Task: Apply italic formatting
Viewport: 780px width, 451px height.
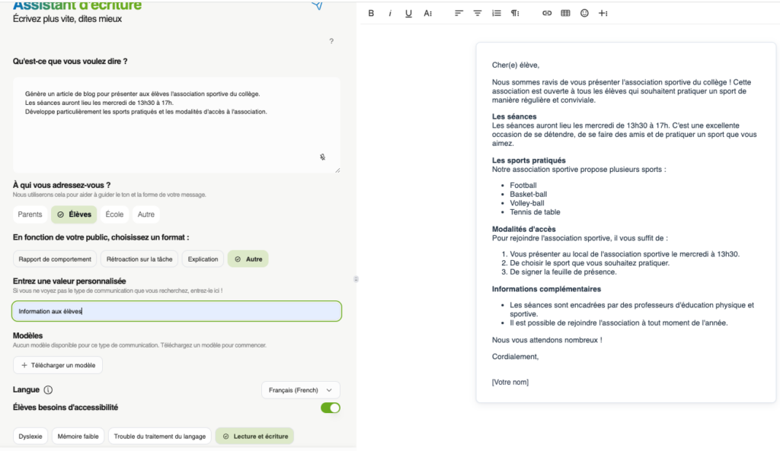Action: click(390, 13)
